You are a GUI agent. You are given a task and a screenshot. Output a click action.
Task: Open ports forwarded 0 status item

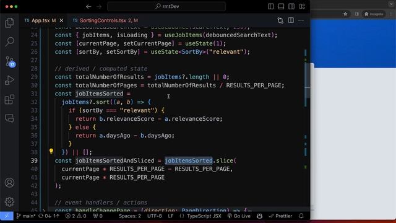[98, 216]
